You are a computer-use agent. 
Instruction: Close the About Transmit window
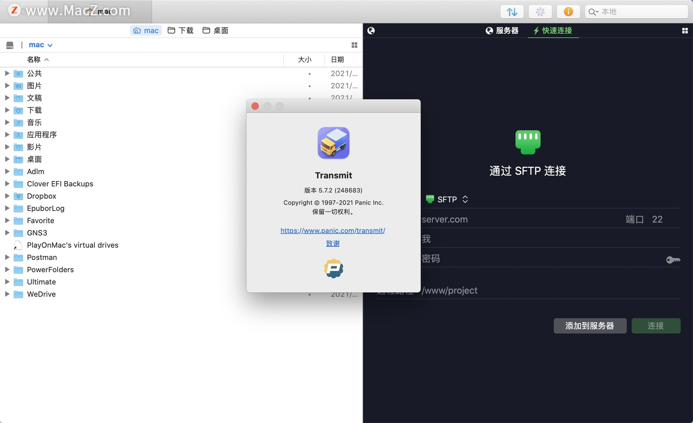[x=255, y=106]
